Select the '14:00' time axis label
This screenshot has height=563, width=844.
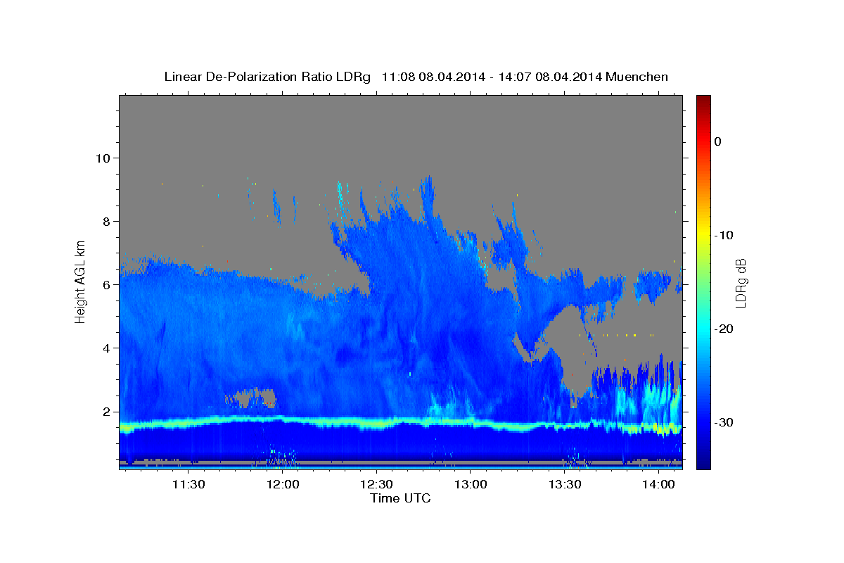tap(658, 484)
